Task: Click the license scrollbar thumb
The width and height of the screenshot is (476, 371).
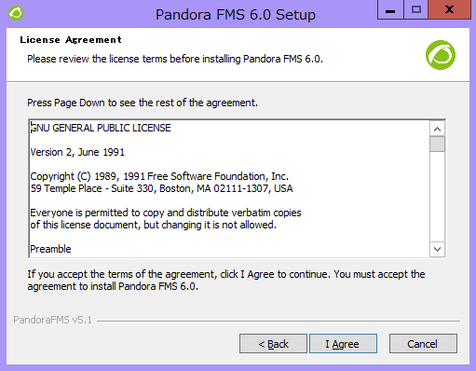Action: tap(437, 144)
